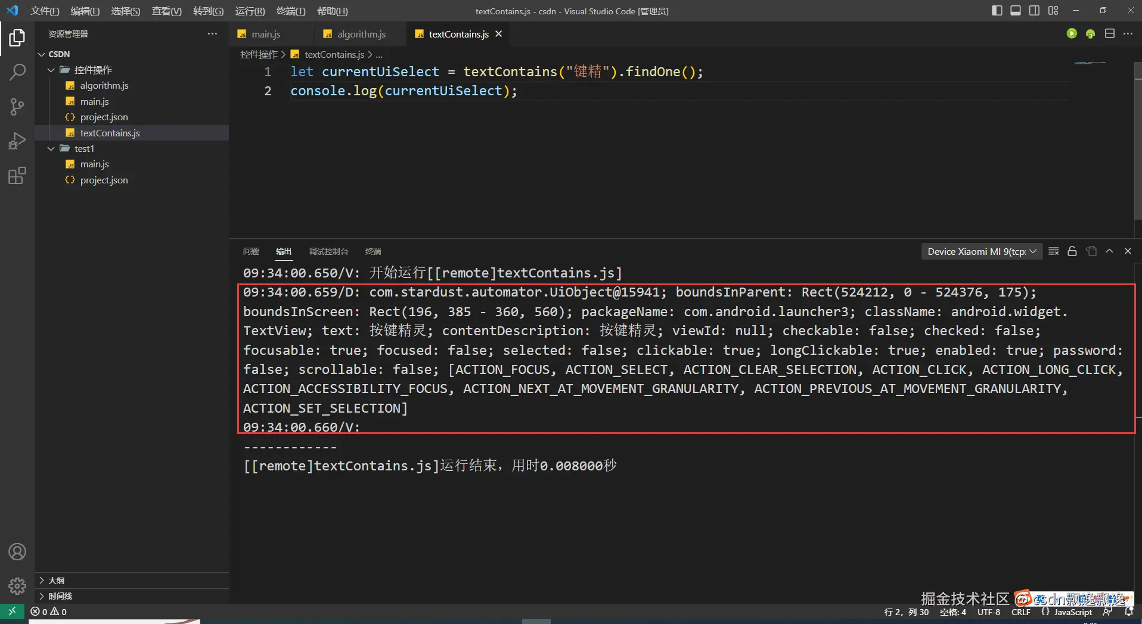Switch to the algorithm.js editor tab
1142x624 pixels.
pyautogui.click(x=361, y=34)
